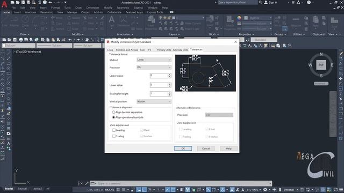Open the ByLayer color swatch dropdown in toolbar

18,46
